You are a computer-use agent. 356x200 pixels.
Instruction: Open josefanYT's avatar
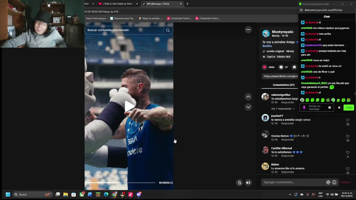[x=265, y=118]
